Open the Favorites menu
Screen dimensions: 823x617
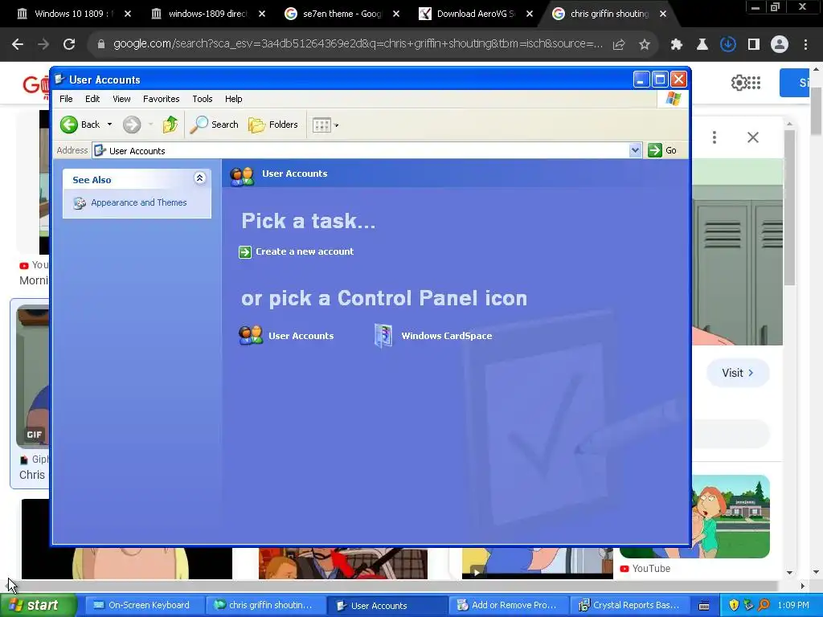pyautogui.click(x=161, y=99)
